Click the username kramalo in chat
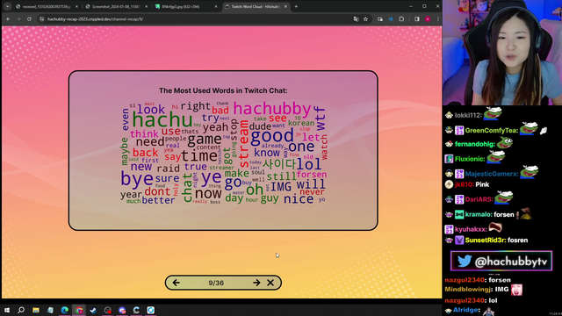The height and width of the screenshot is (316, 562). [x=478, y=214]
